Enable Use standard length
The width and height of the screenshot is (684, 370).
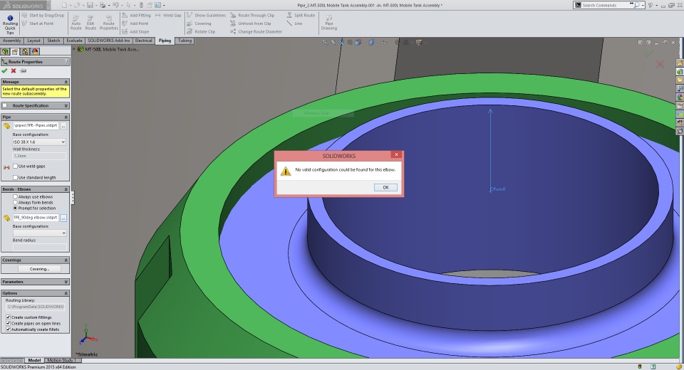(x=15, y=177)
